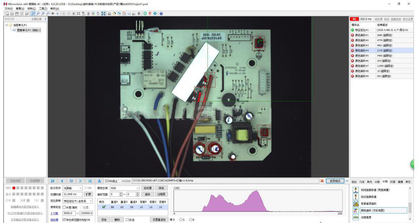The image size is (419, 223).
Task: Collapse the 流程单元#1 tree node
Action: point(6,25)
